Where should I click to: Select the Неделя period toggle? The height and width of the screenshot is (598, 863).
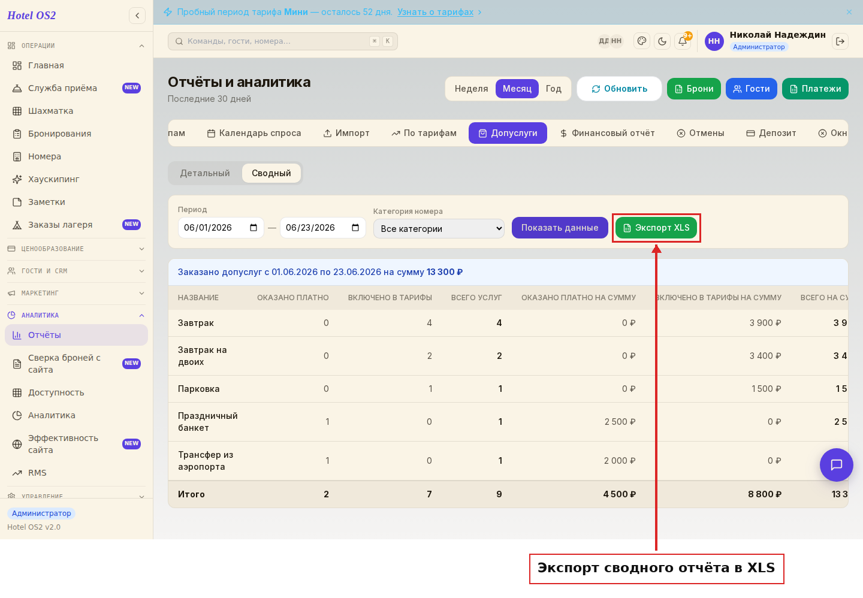click(471, 89)
